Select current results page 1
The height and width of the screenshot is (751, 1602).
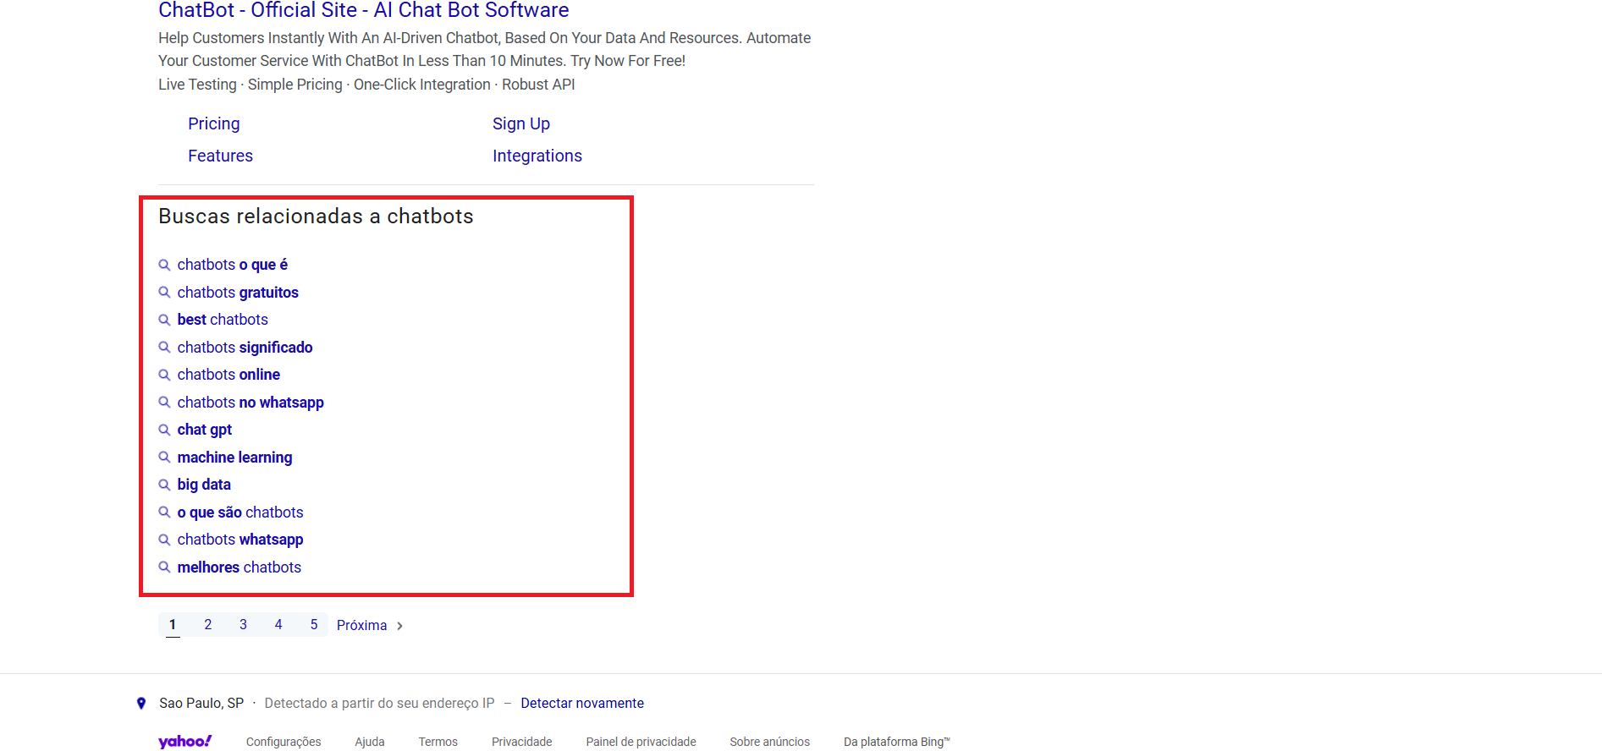[173, 625]
